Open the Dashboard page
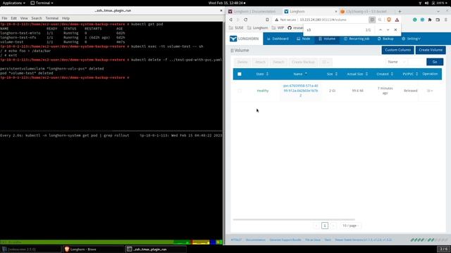Image resolution: width=451 pixels, height=253 pixels. (x=278, y=39)
